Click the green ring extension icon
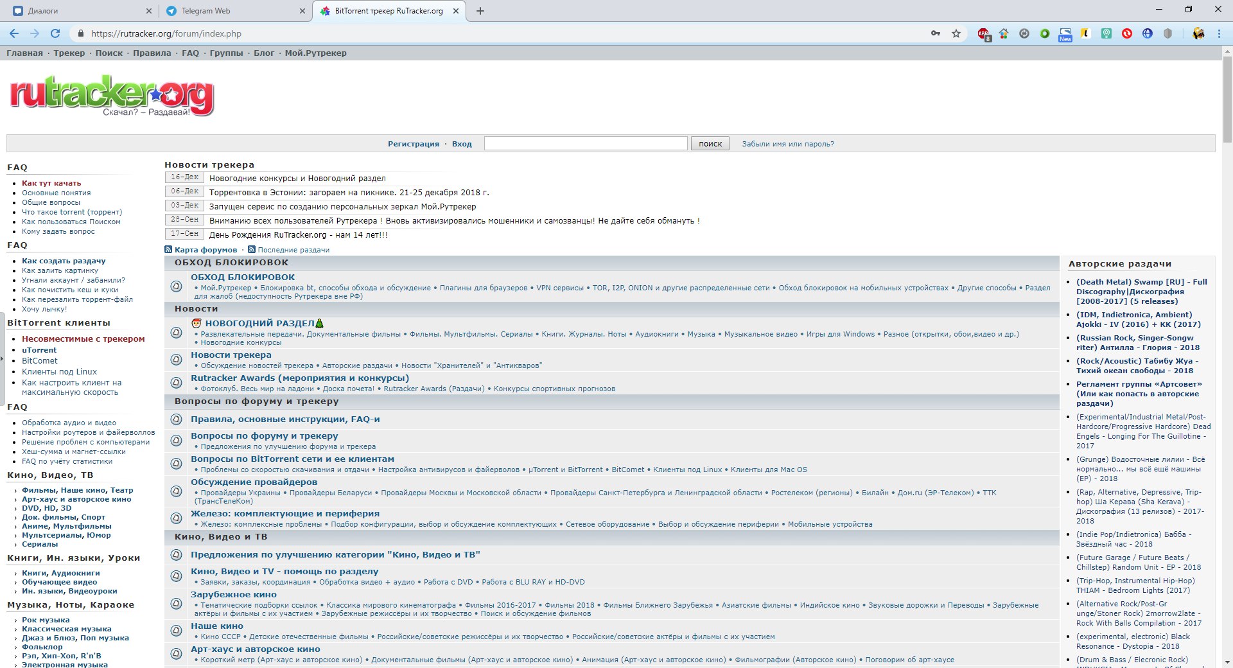Viewport: 1233px width, 668px height. point(1045,33)
